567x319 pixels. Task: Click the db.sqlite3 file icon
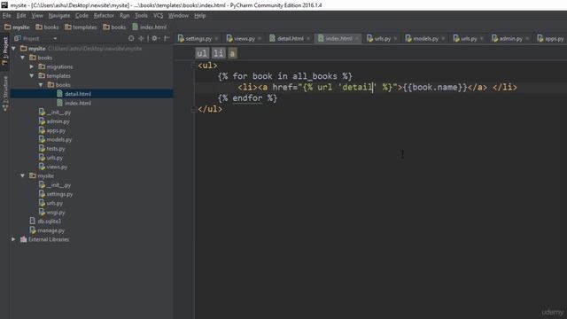[33, 221]
